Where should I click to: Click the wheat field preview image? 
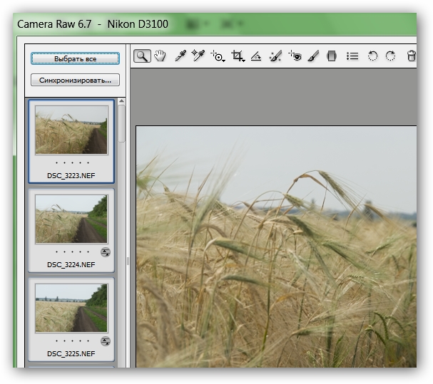click(x=276, y=247)
